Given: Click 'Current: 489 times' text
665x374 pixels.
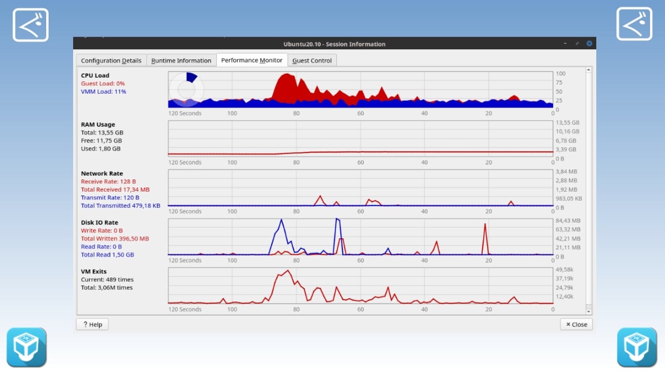Looking at the screenshot, I should pyautogui.click(x=107, y=279).
